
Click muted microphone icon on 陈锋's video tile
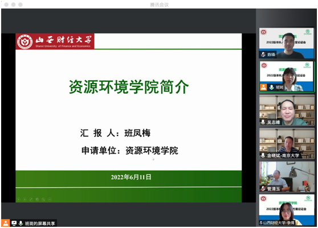(263, 55)
